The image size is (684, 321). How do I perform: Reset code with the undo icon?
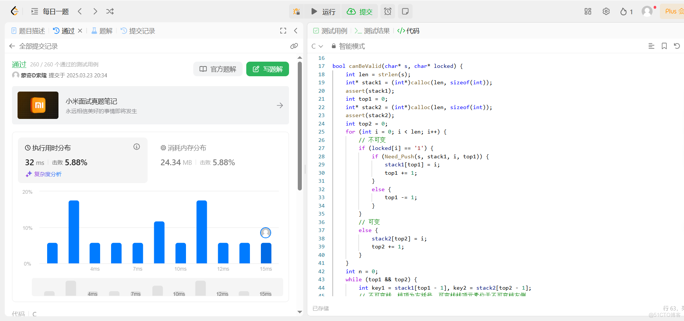677,46
